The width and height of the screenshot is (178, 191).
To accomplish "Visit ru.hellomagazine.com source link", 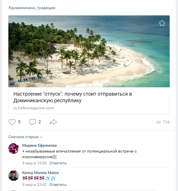I will (34, 108).
